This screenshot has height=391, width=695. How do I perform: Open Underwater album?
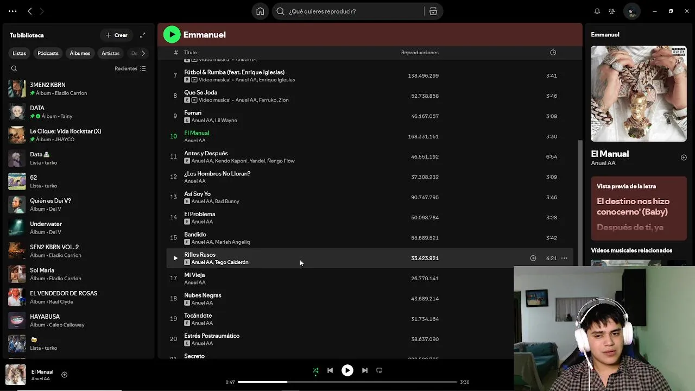pos(79,228)
